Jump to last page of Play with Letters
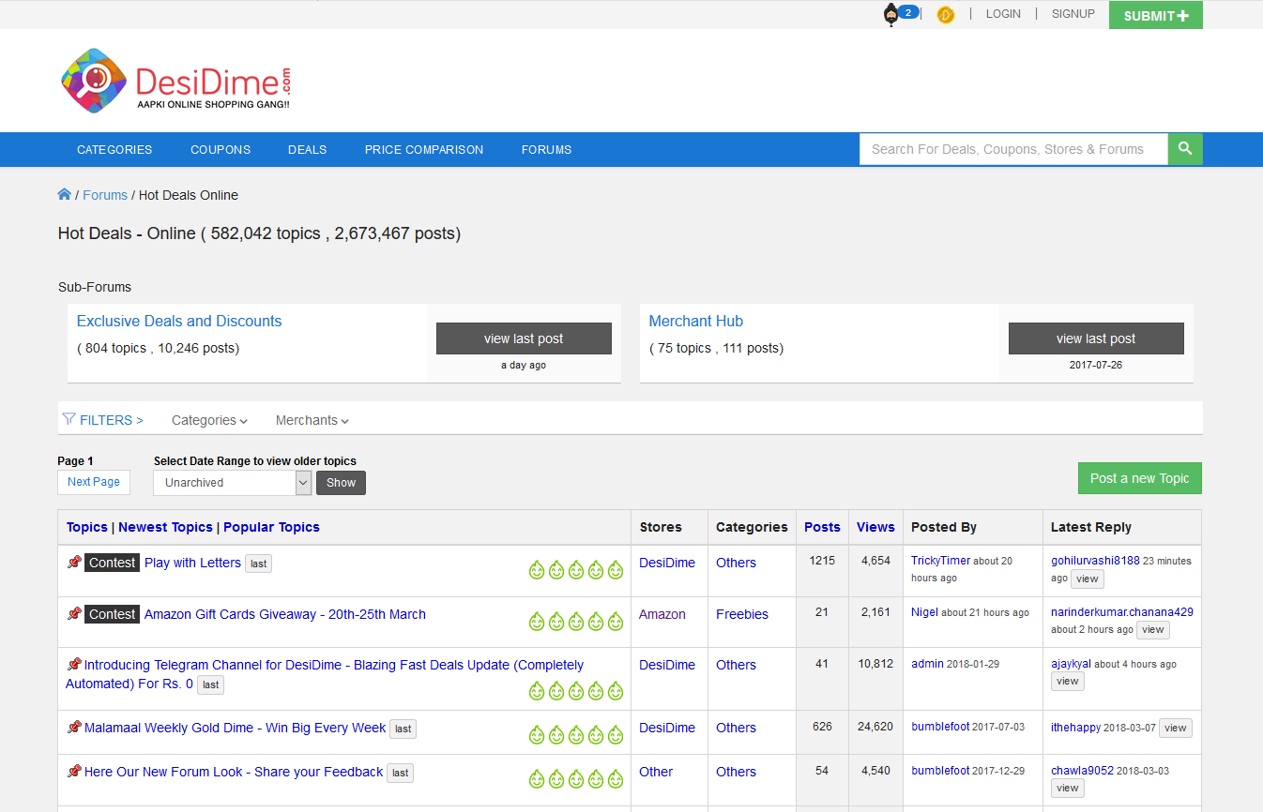Viewport: 1263px width, 812px height. coord(258,564)
